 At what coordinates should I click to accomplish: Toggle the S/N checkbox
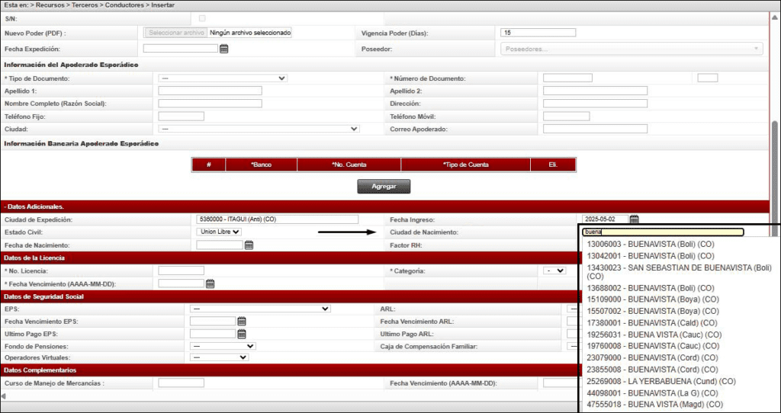202,18
